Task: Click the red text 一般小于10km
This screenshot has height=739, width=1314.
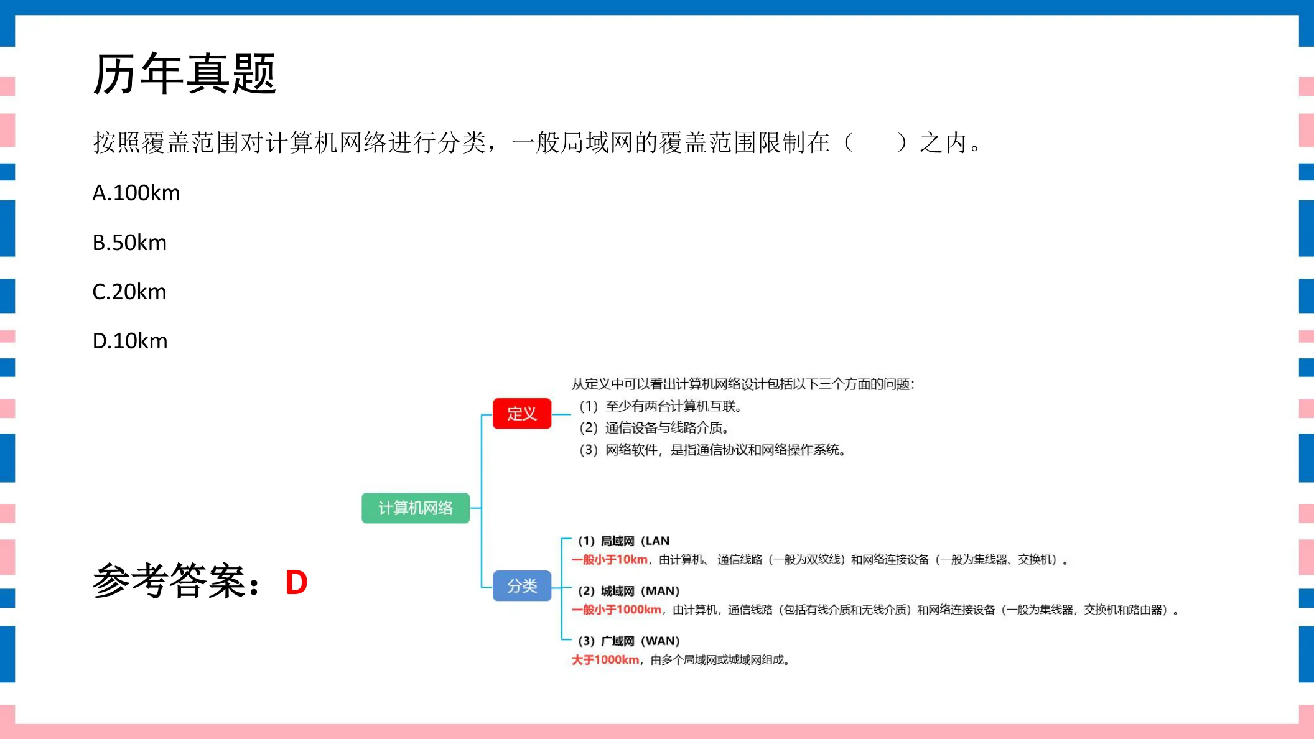Action: [610, 559]
